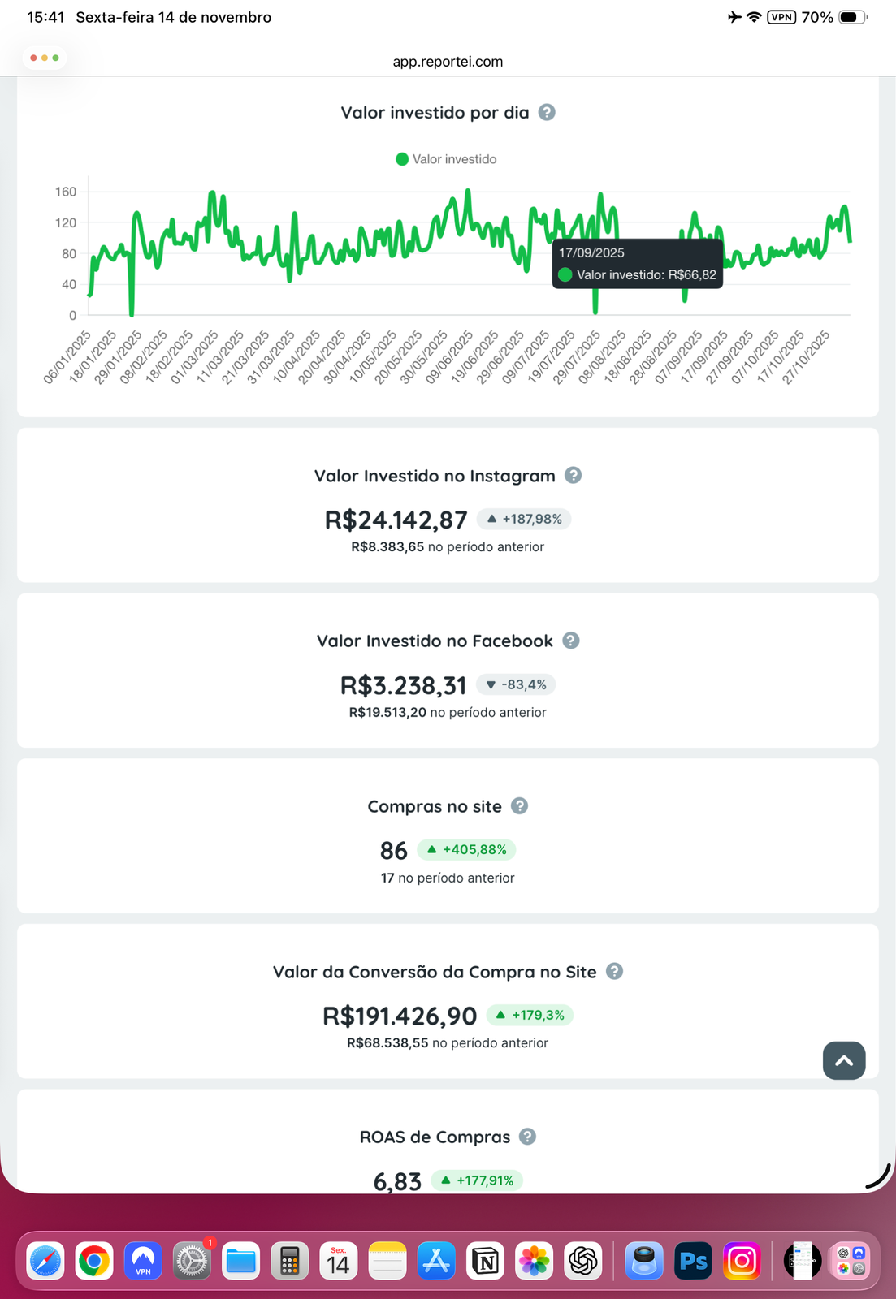Click the Valor investido por dia chart title
Viewport: 896px width, 1299px height.
(435, 113)
